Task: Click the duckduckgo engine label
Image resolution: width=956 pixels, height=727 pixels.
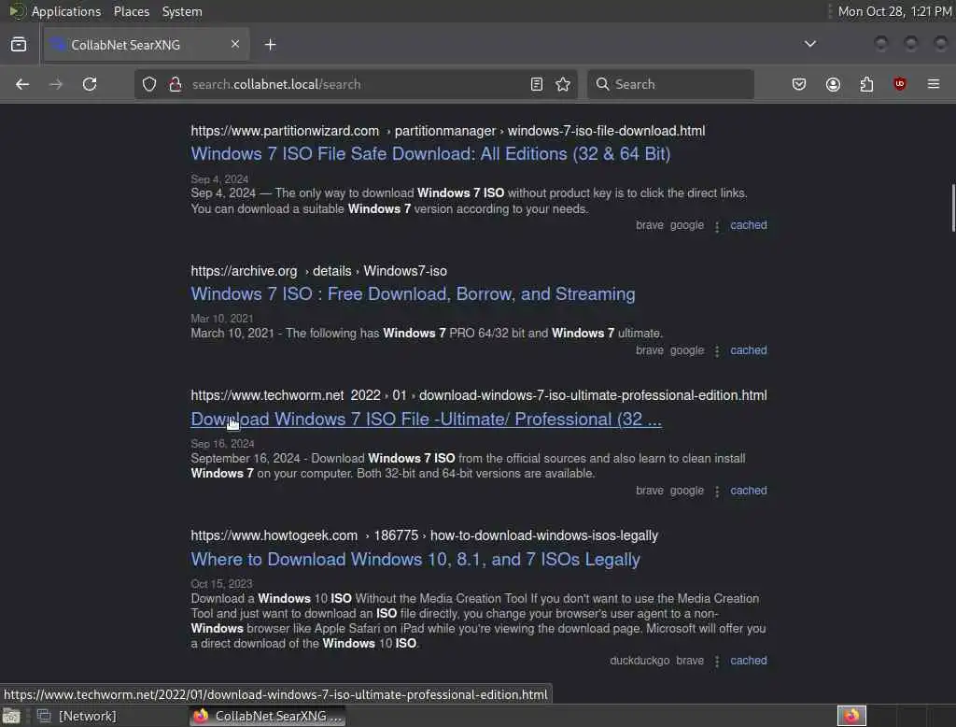Action: pos(640,661)
